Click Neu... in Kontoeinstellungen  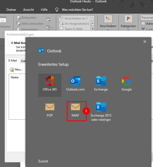tap(16, 69)
